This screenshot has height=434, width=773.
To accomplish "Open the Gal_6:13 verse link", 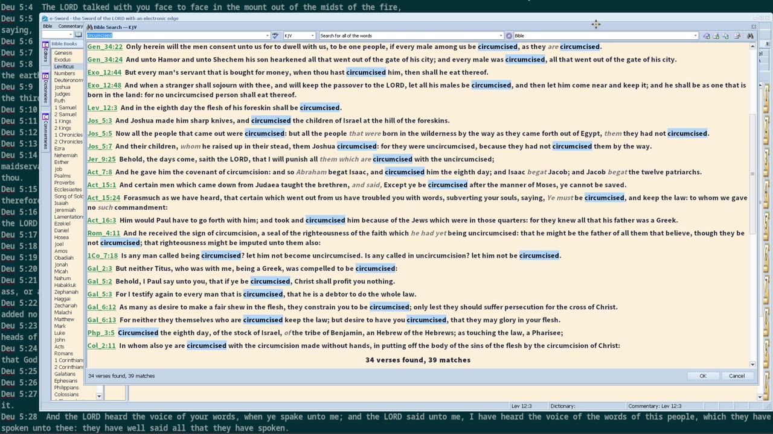I will 101,320.
